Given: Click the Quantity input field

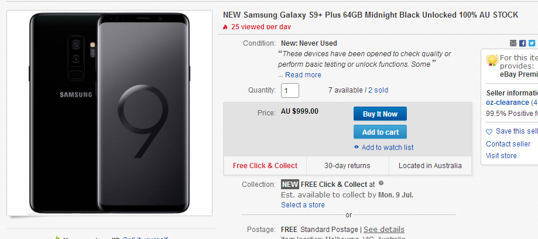Looking at the screenshot, I should [x=290, y=90].
